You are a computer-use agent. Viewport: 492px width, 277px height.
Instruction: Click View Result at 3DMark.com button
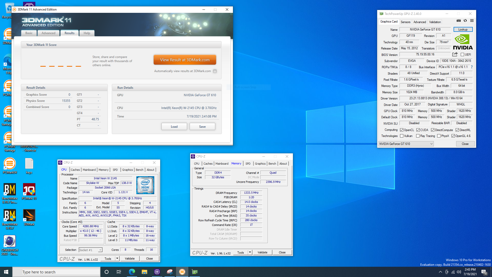tap(185, 60)
